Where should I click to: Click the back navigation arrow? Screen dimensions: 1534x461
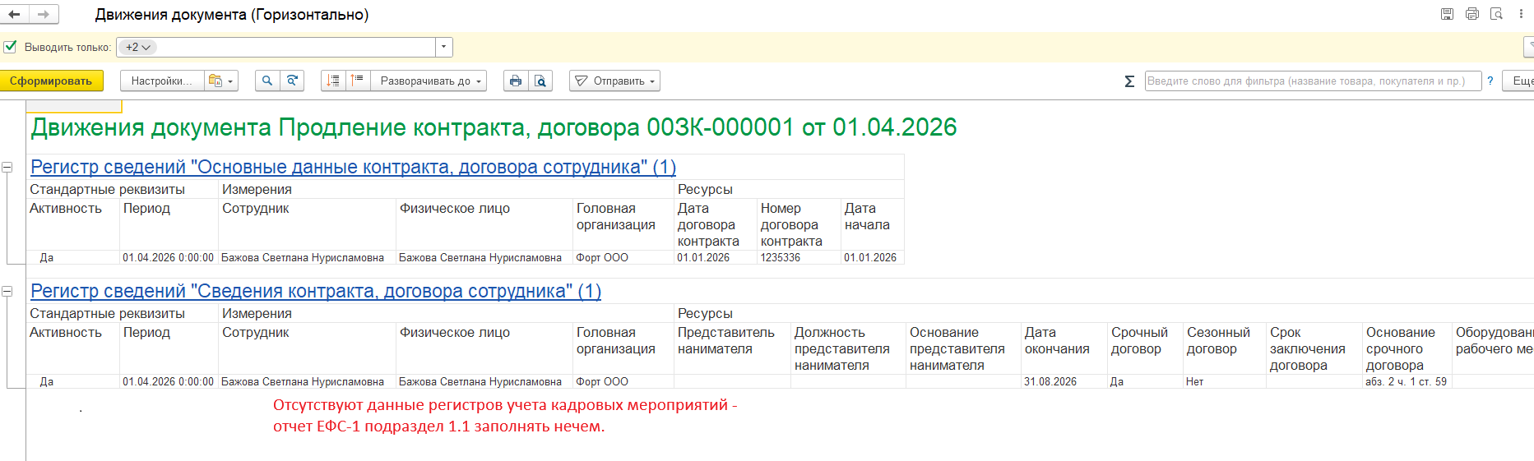click(14, 14)
